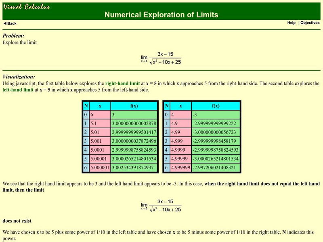This screenshot has width=323, height=242.
Task: Select right table f(x) cell showing -3
Action: click(x=216, y=115)
